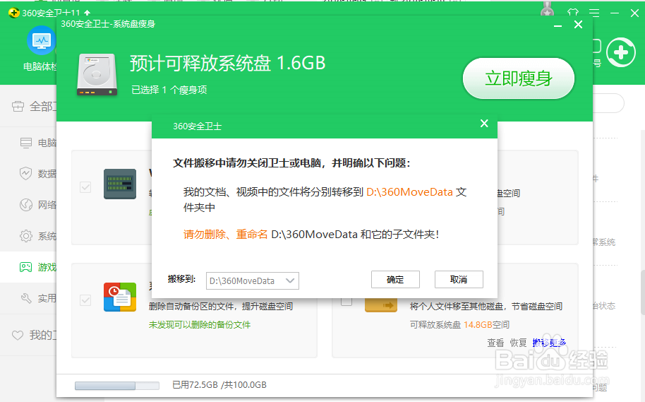Click the memory chip item icon
Screen dimensions: 645x402
coord(120,184)
